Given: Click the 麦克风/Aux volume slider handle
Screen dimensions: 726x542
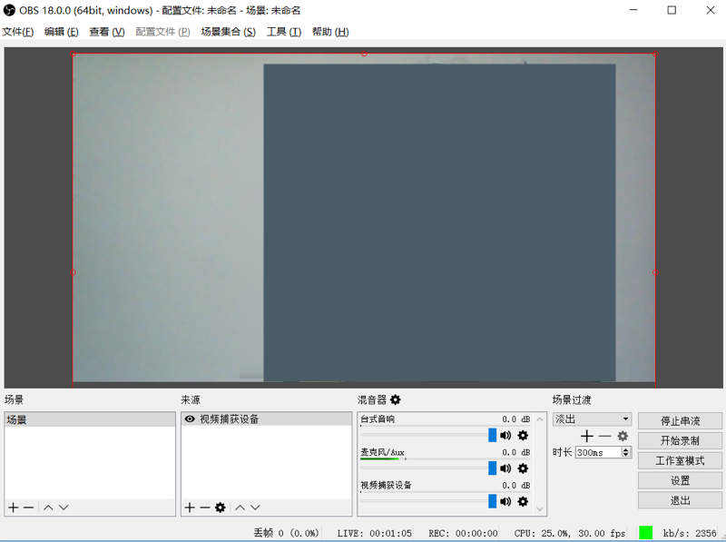Looking at the screenshot, I should pos(492,468).
